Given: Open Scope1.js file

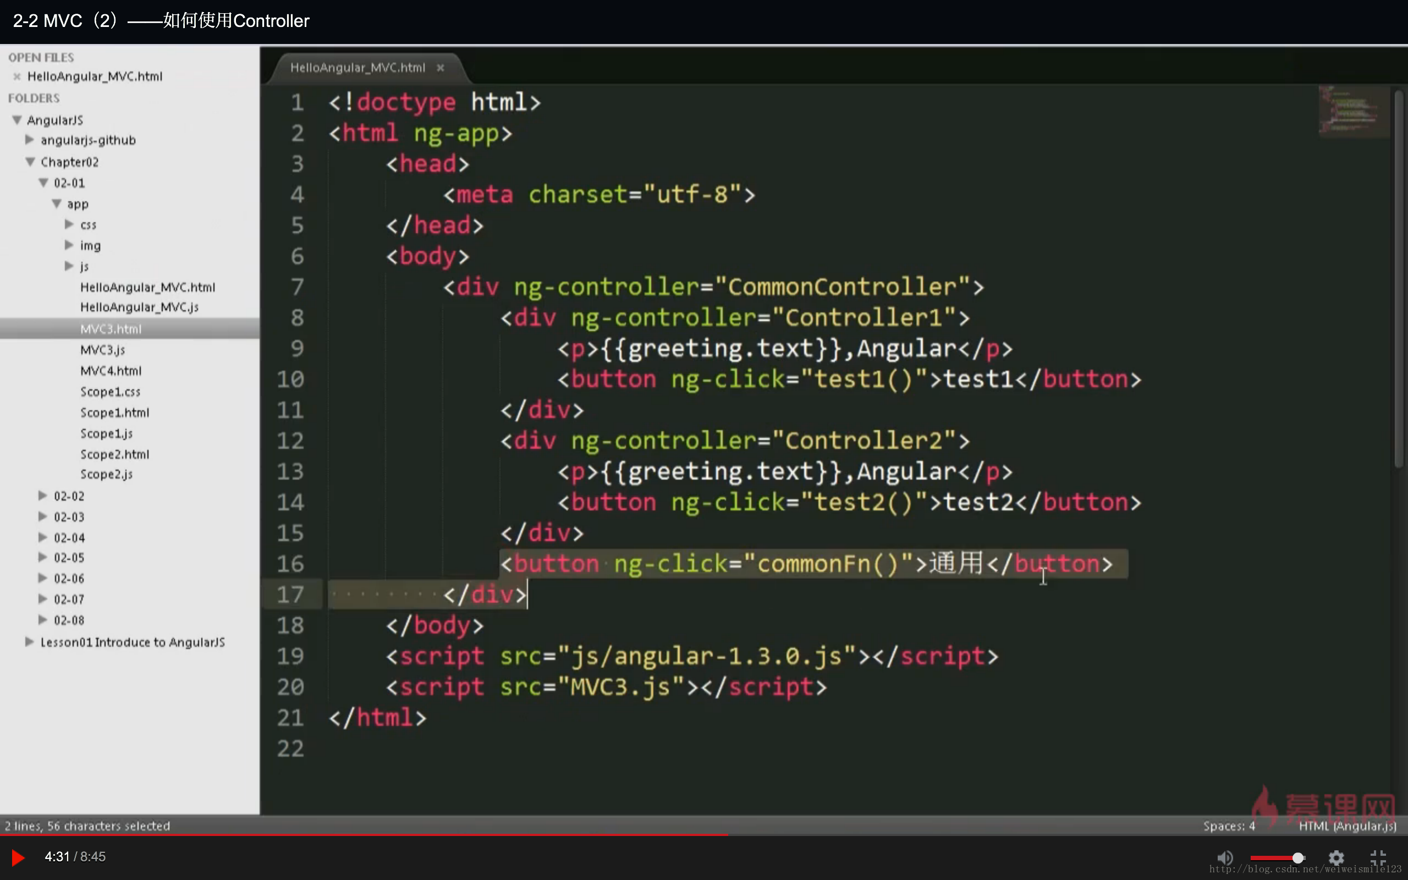Looking at the screenshot, I should tap(107, 433).
